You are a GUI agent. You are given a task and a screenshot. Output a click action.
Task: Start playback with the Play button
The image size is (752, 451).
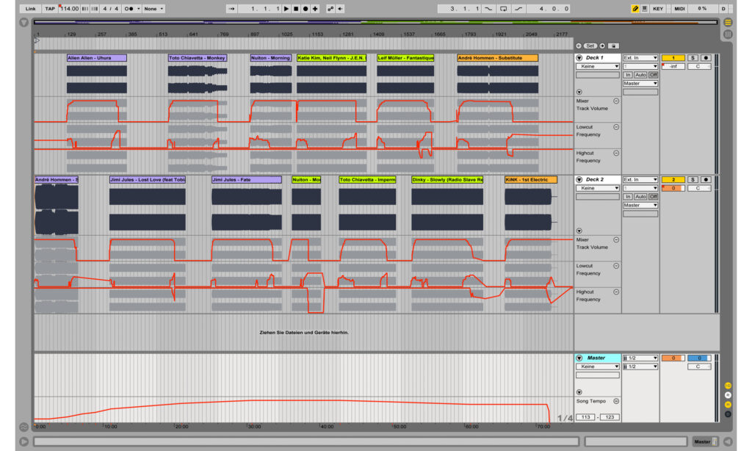tap(286, 9)
